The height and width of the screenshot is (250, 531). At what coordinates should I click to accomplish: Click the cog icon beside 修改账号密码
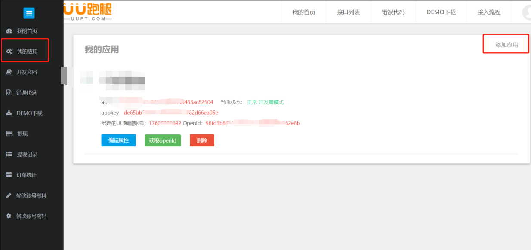9,216
